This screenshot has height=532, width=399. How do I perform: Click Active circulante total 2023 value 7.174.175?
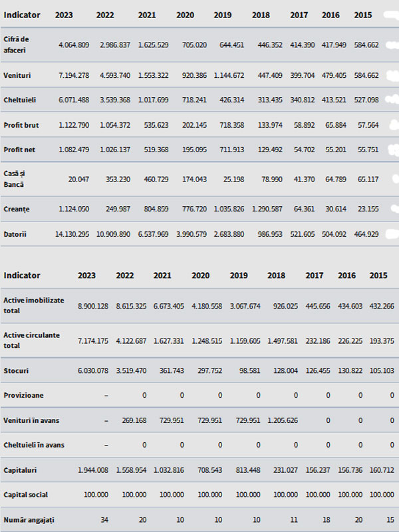(93, 340)
